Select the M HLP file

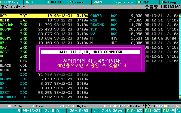point(135,43)
